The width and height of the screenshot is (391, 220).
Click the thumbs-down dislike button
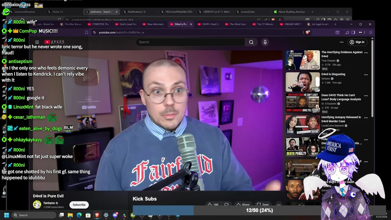click(x=227, y=205)
